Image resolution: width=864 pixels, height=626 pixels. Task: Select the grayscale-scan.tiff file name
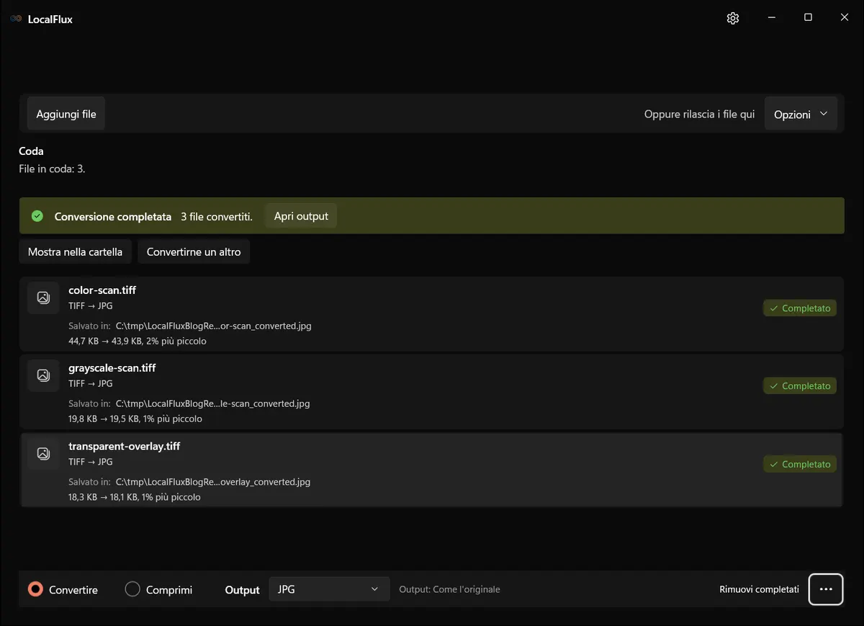[112, 368]
